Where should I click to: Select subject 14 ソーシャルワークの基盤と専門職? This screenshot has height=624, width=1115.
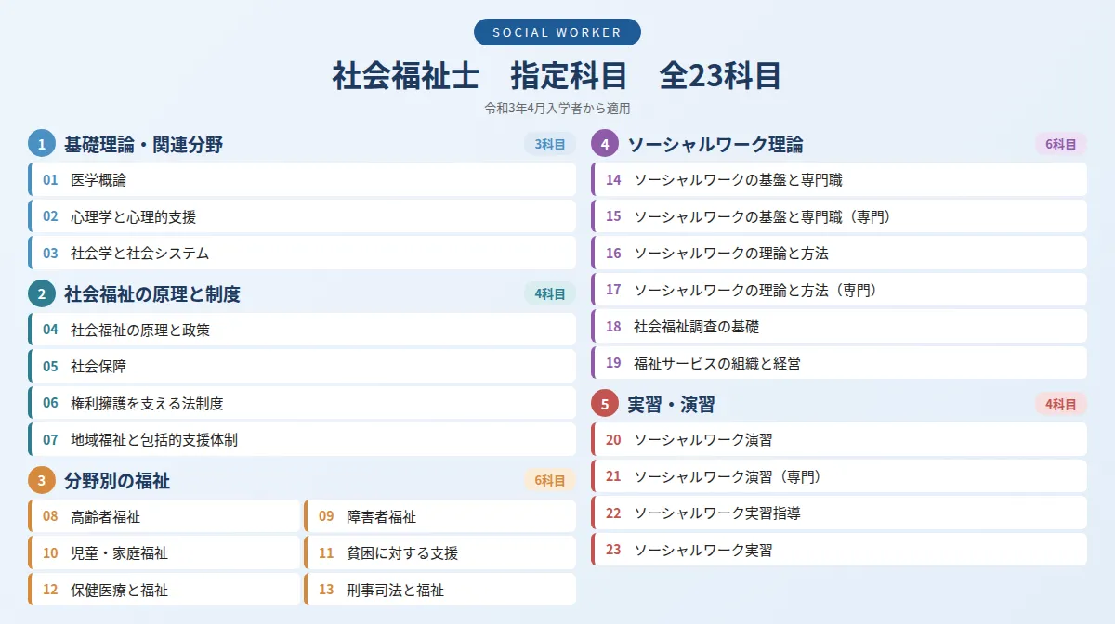click(x=839, y=179)
